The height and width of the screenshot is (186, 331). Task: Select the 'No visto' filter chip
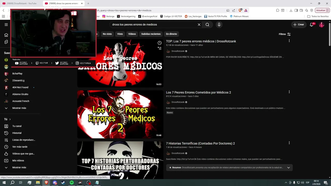pos(107,34)
